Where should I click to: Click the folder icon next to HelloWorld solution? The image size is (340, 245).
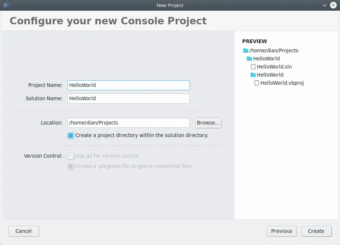(x=249, y=58)
